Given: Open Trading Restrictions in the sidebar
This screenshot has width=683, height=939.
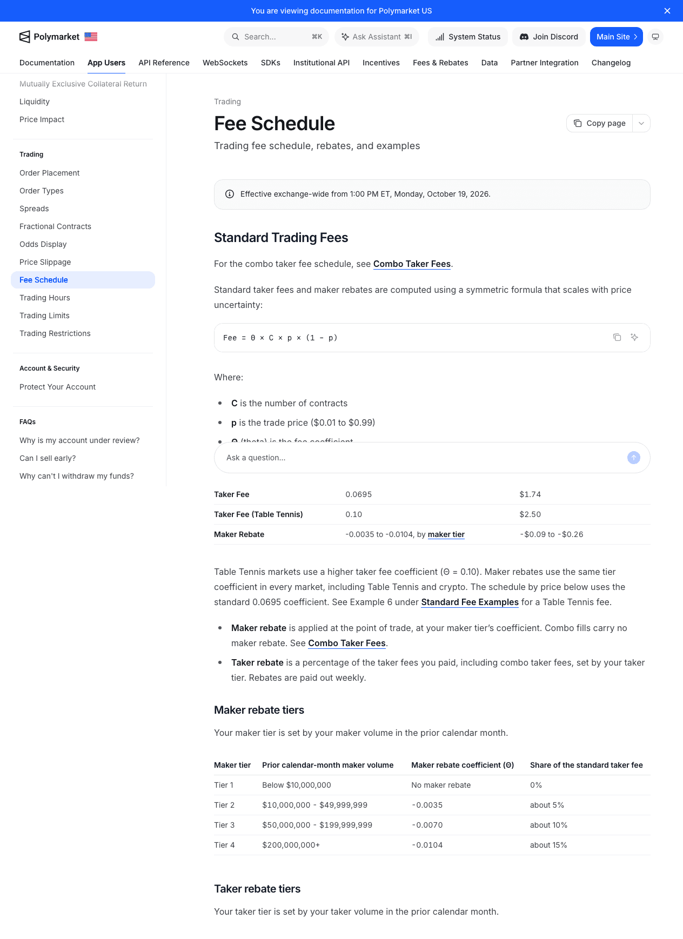Looking at the screenshot, I should [x=83, y=333].
